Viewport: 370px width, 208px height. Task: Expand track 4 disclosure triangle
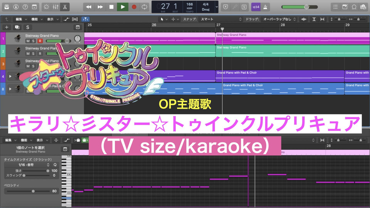[x=10, y=76]
